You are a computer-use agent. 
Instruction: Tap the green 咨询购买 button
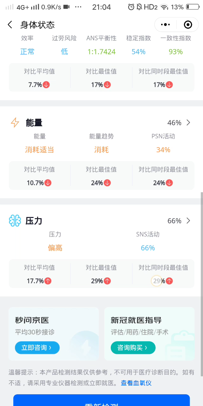133,348
